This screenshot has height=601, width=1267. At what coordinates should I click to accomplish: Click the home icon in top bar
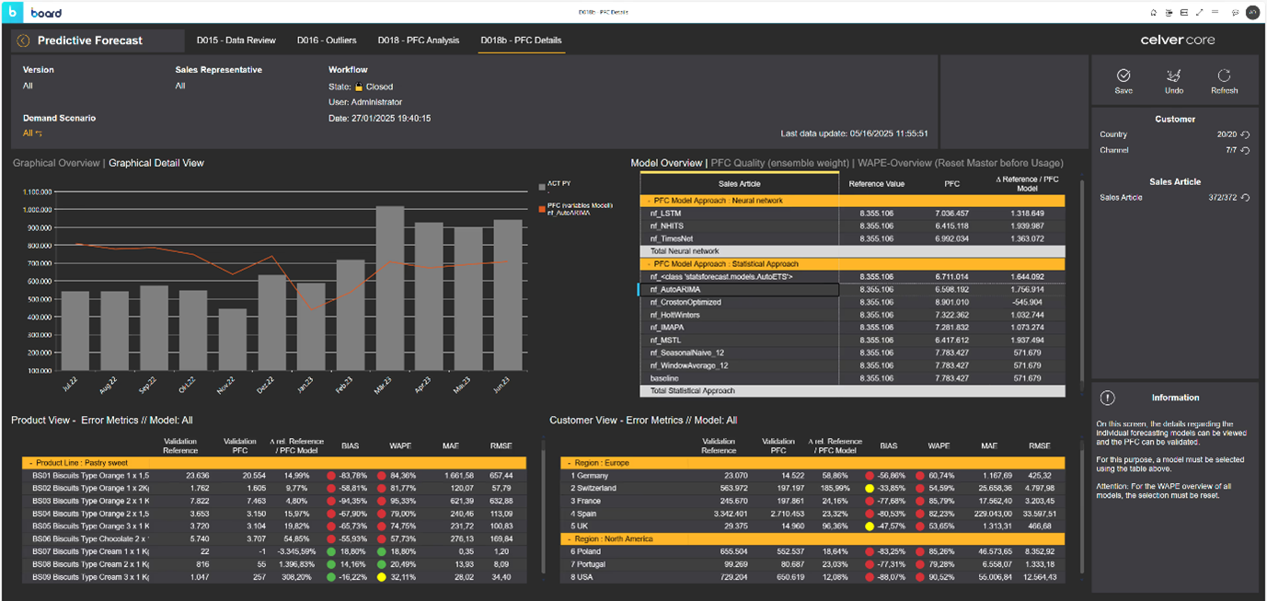point(1153,13)
